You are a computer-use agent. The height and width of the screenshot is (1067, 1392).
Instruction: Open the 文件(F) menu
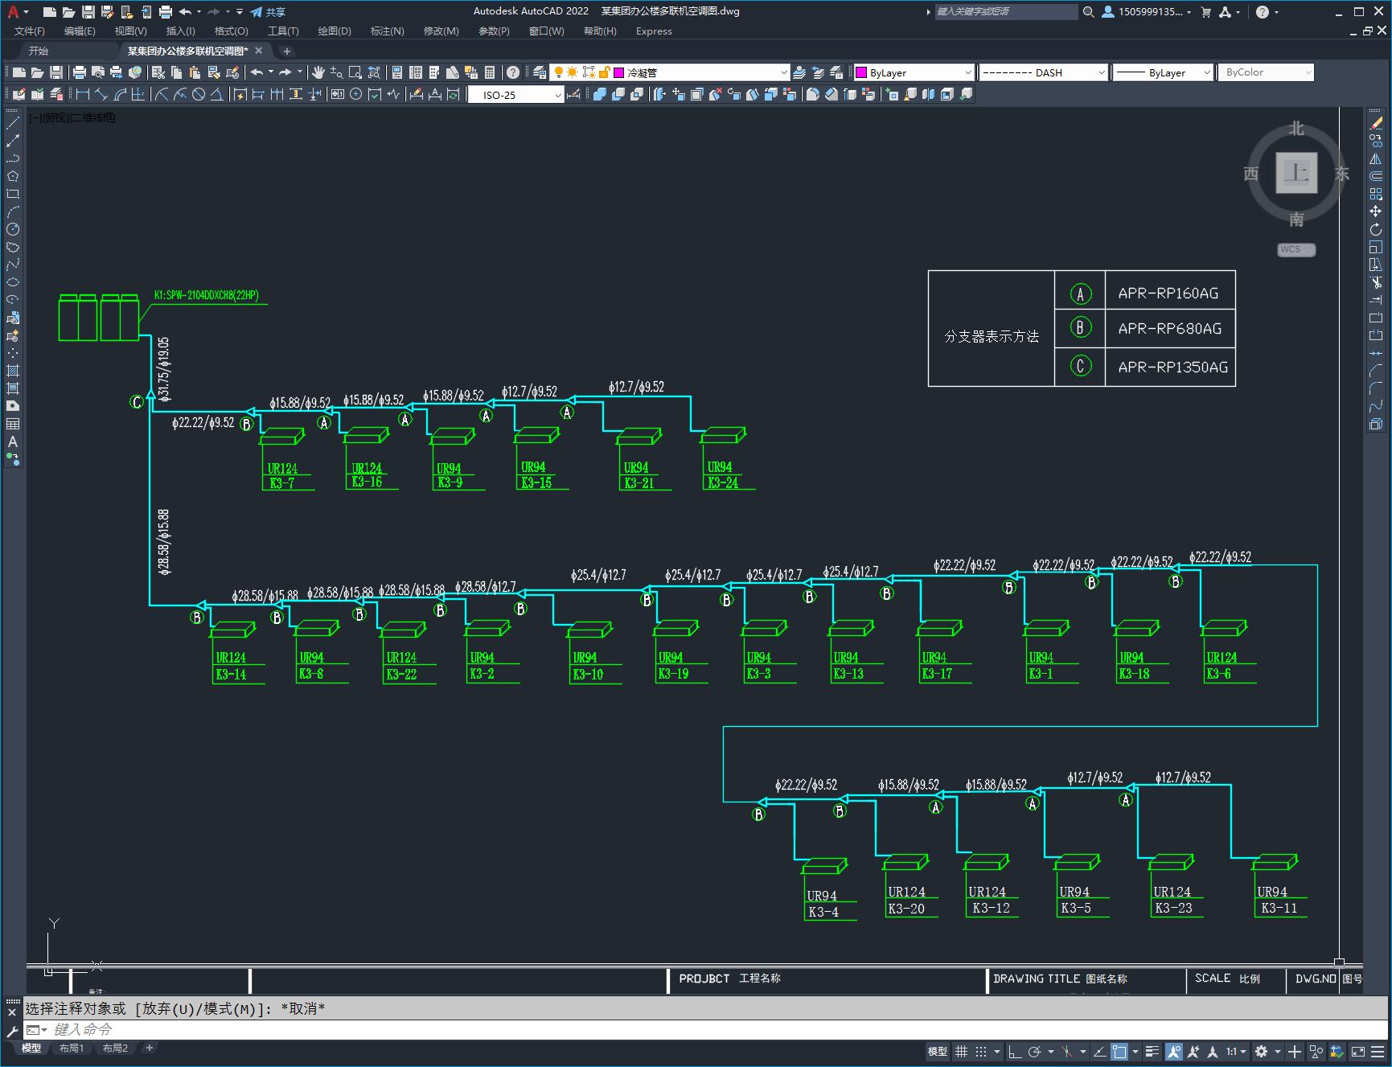(30, 31)
